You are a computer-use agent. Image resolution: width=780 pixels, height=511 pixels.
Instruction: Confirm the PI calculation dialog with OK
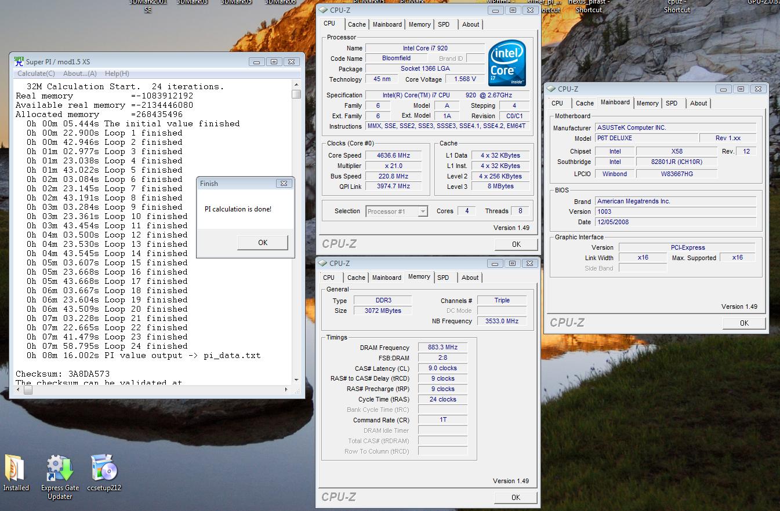tap(263, 243)
